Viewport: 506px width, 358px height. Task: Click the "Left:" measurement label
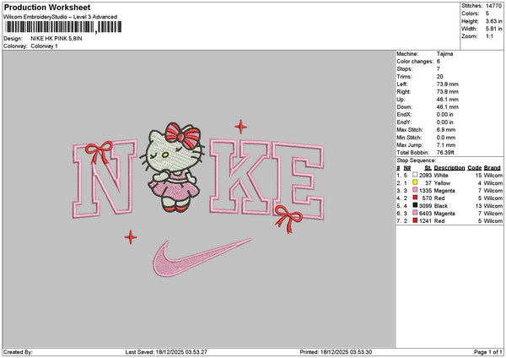(x=402, y=84)
